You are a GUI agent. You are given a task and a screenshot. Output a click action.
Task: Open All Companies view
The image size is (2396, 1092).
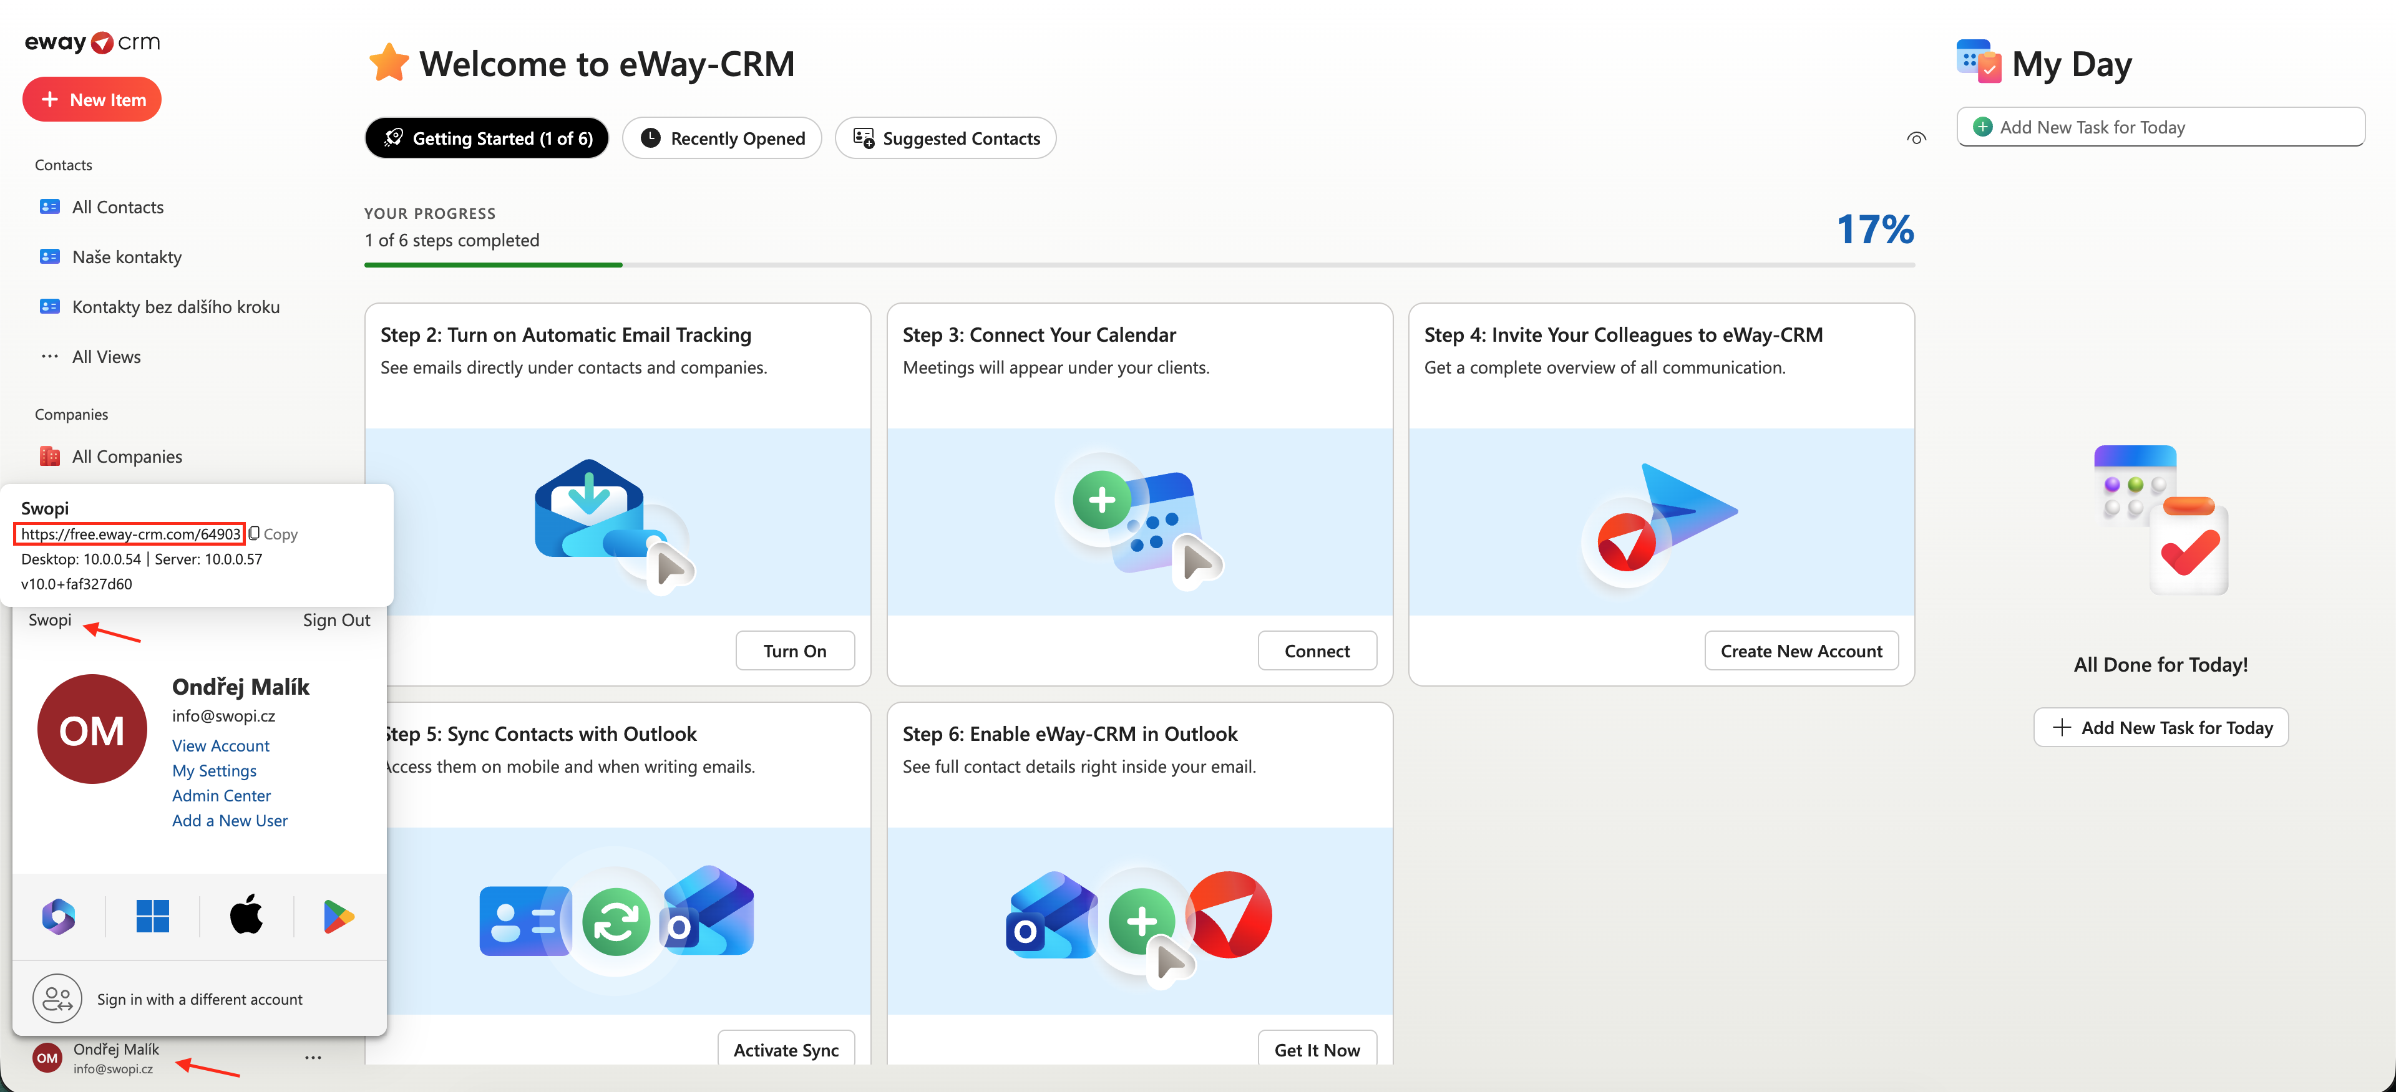click(x=127, y=457)
